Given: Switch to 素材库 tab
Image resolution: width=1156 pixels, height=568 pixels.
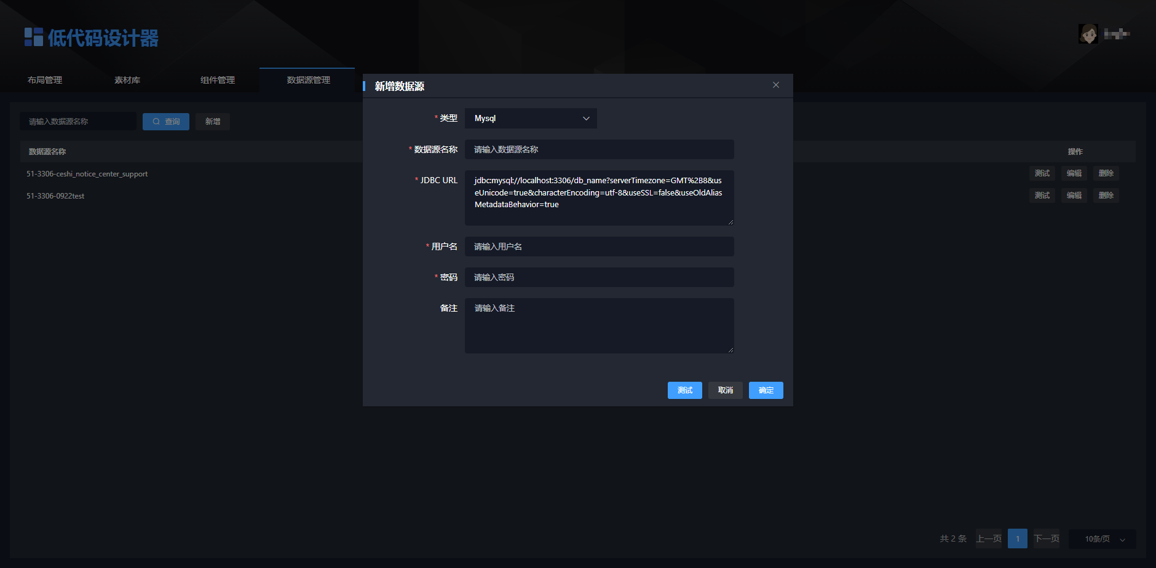Looking at the screenshot, I should coord(127,80).
